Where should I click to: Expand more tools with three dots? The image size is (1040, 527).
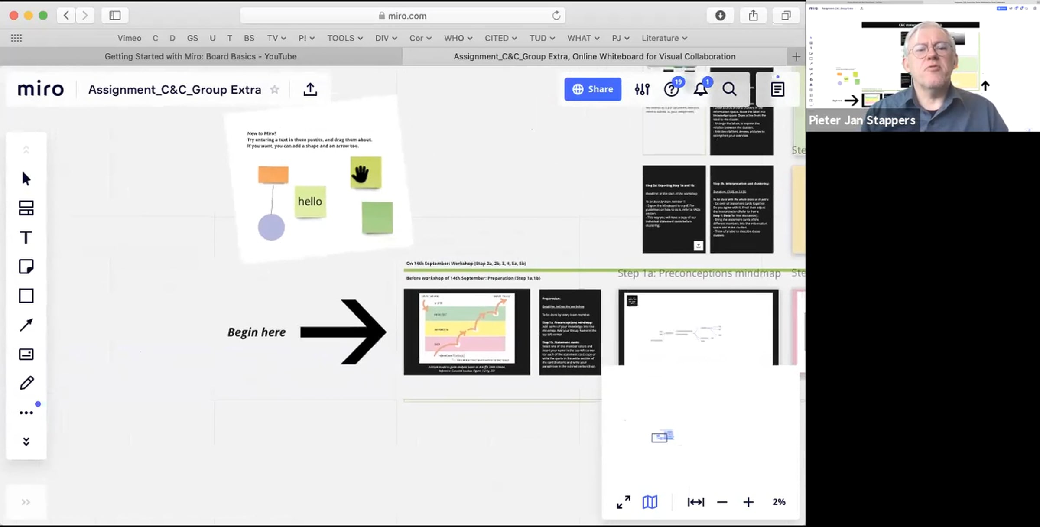26,413
